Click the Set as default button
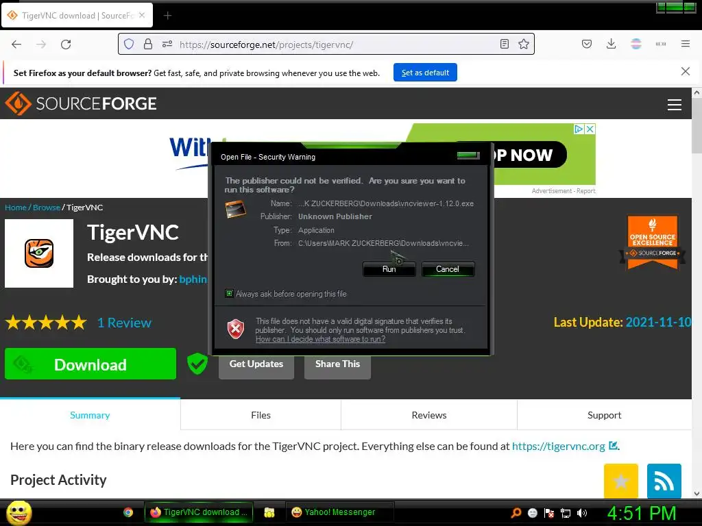The height and width of the screenshot is (526, 702). (x=425, y=73)
